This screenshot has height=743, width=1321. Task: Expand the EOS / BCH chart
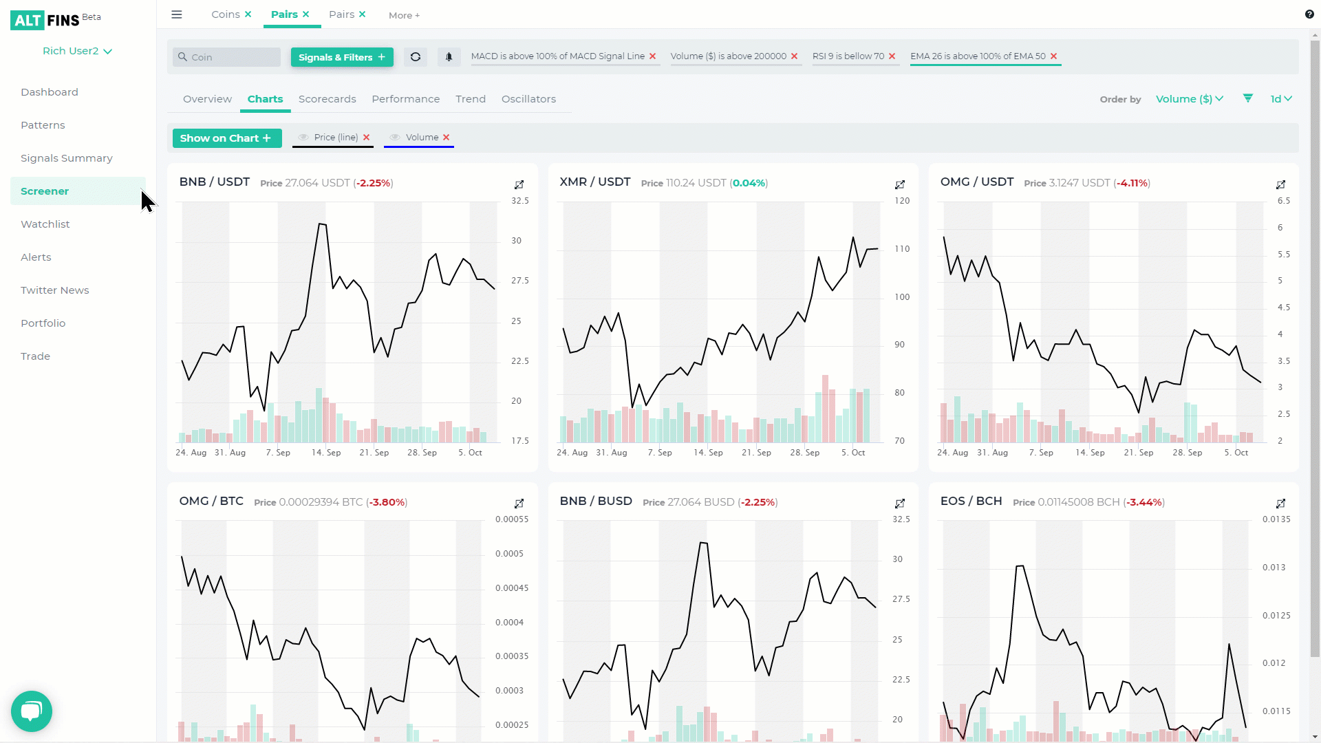pyautogui.click(x=1281, y=504)
